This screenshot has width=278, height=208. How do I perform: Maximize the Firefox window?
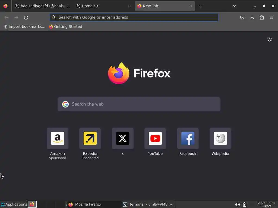click(x=264, y=6)
